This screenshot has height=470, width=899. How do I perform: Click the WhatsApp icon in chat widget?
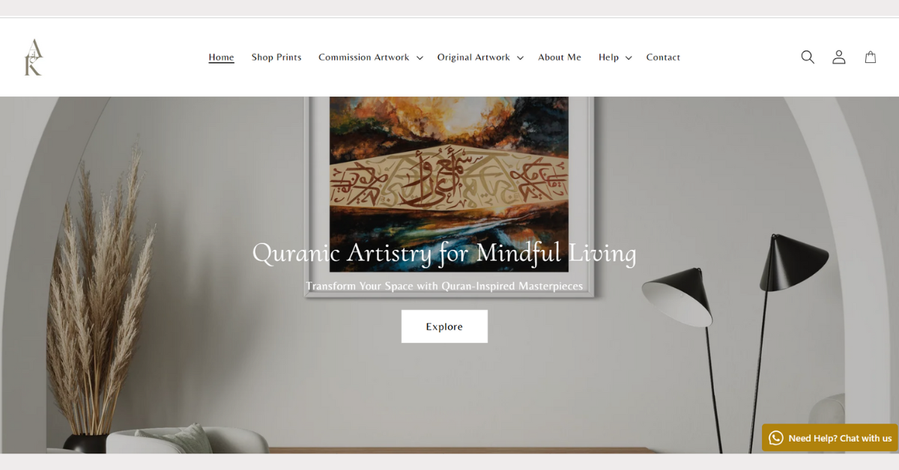tap(776, 438)
